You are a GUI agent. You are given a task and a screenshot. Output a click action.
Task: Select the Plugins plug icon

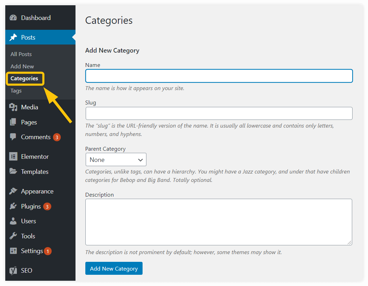tap(13, 206)
